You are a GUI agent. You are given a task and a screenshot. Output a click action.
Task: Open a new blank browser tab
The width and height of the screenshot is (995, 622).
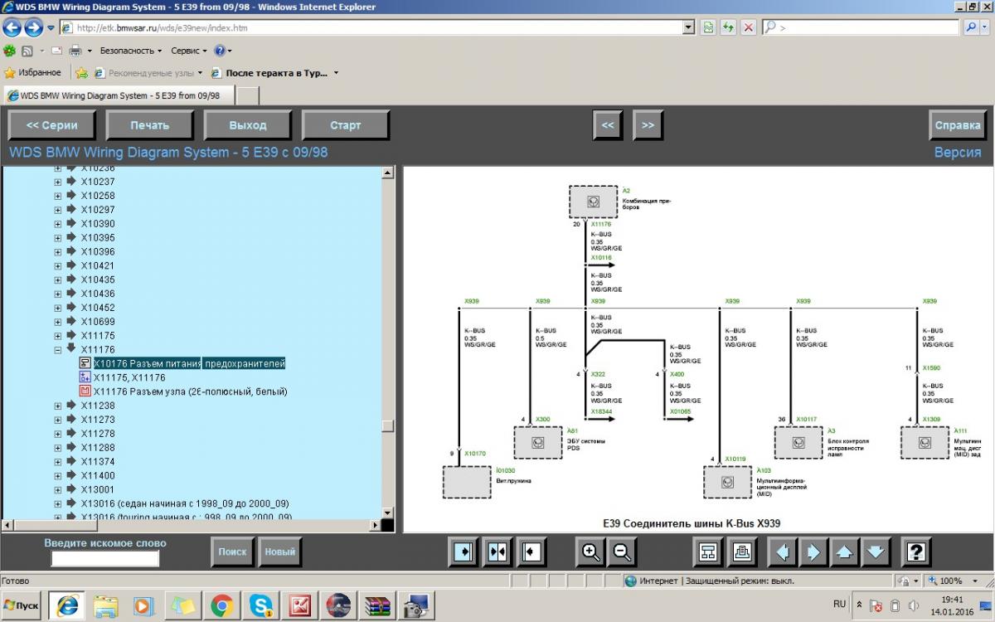click(248, 96)
